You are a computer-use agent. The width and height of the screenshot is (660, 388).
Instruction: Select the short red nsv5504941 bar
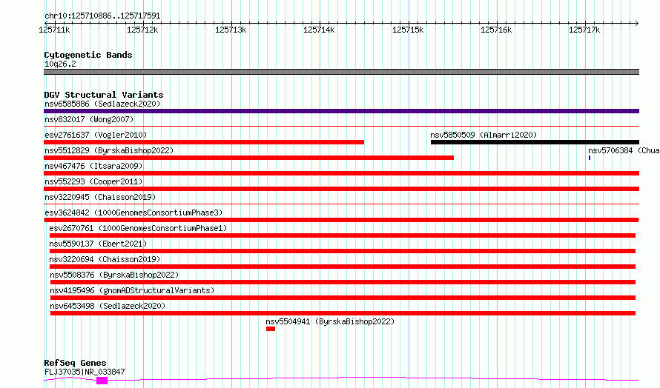click(271, 329)
